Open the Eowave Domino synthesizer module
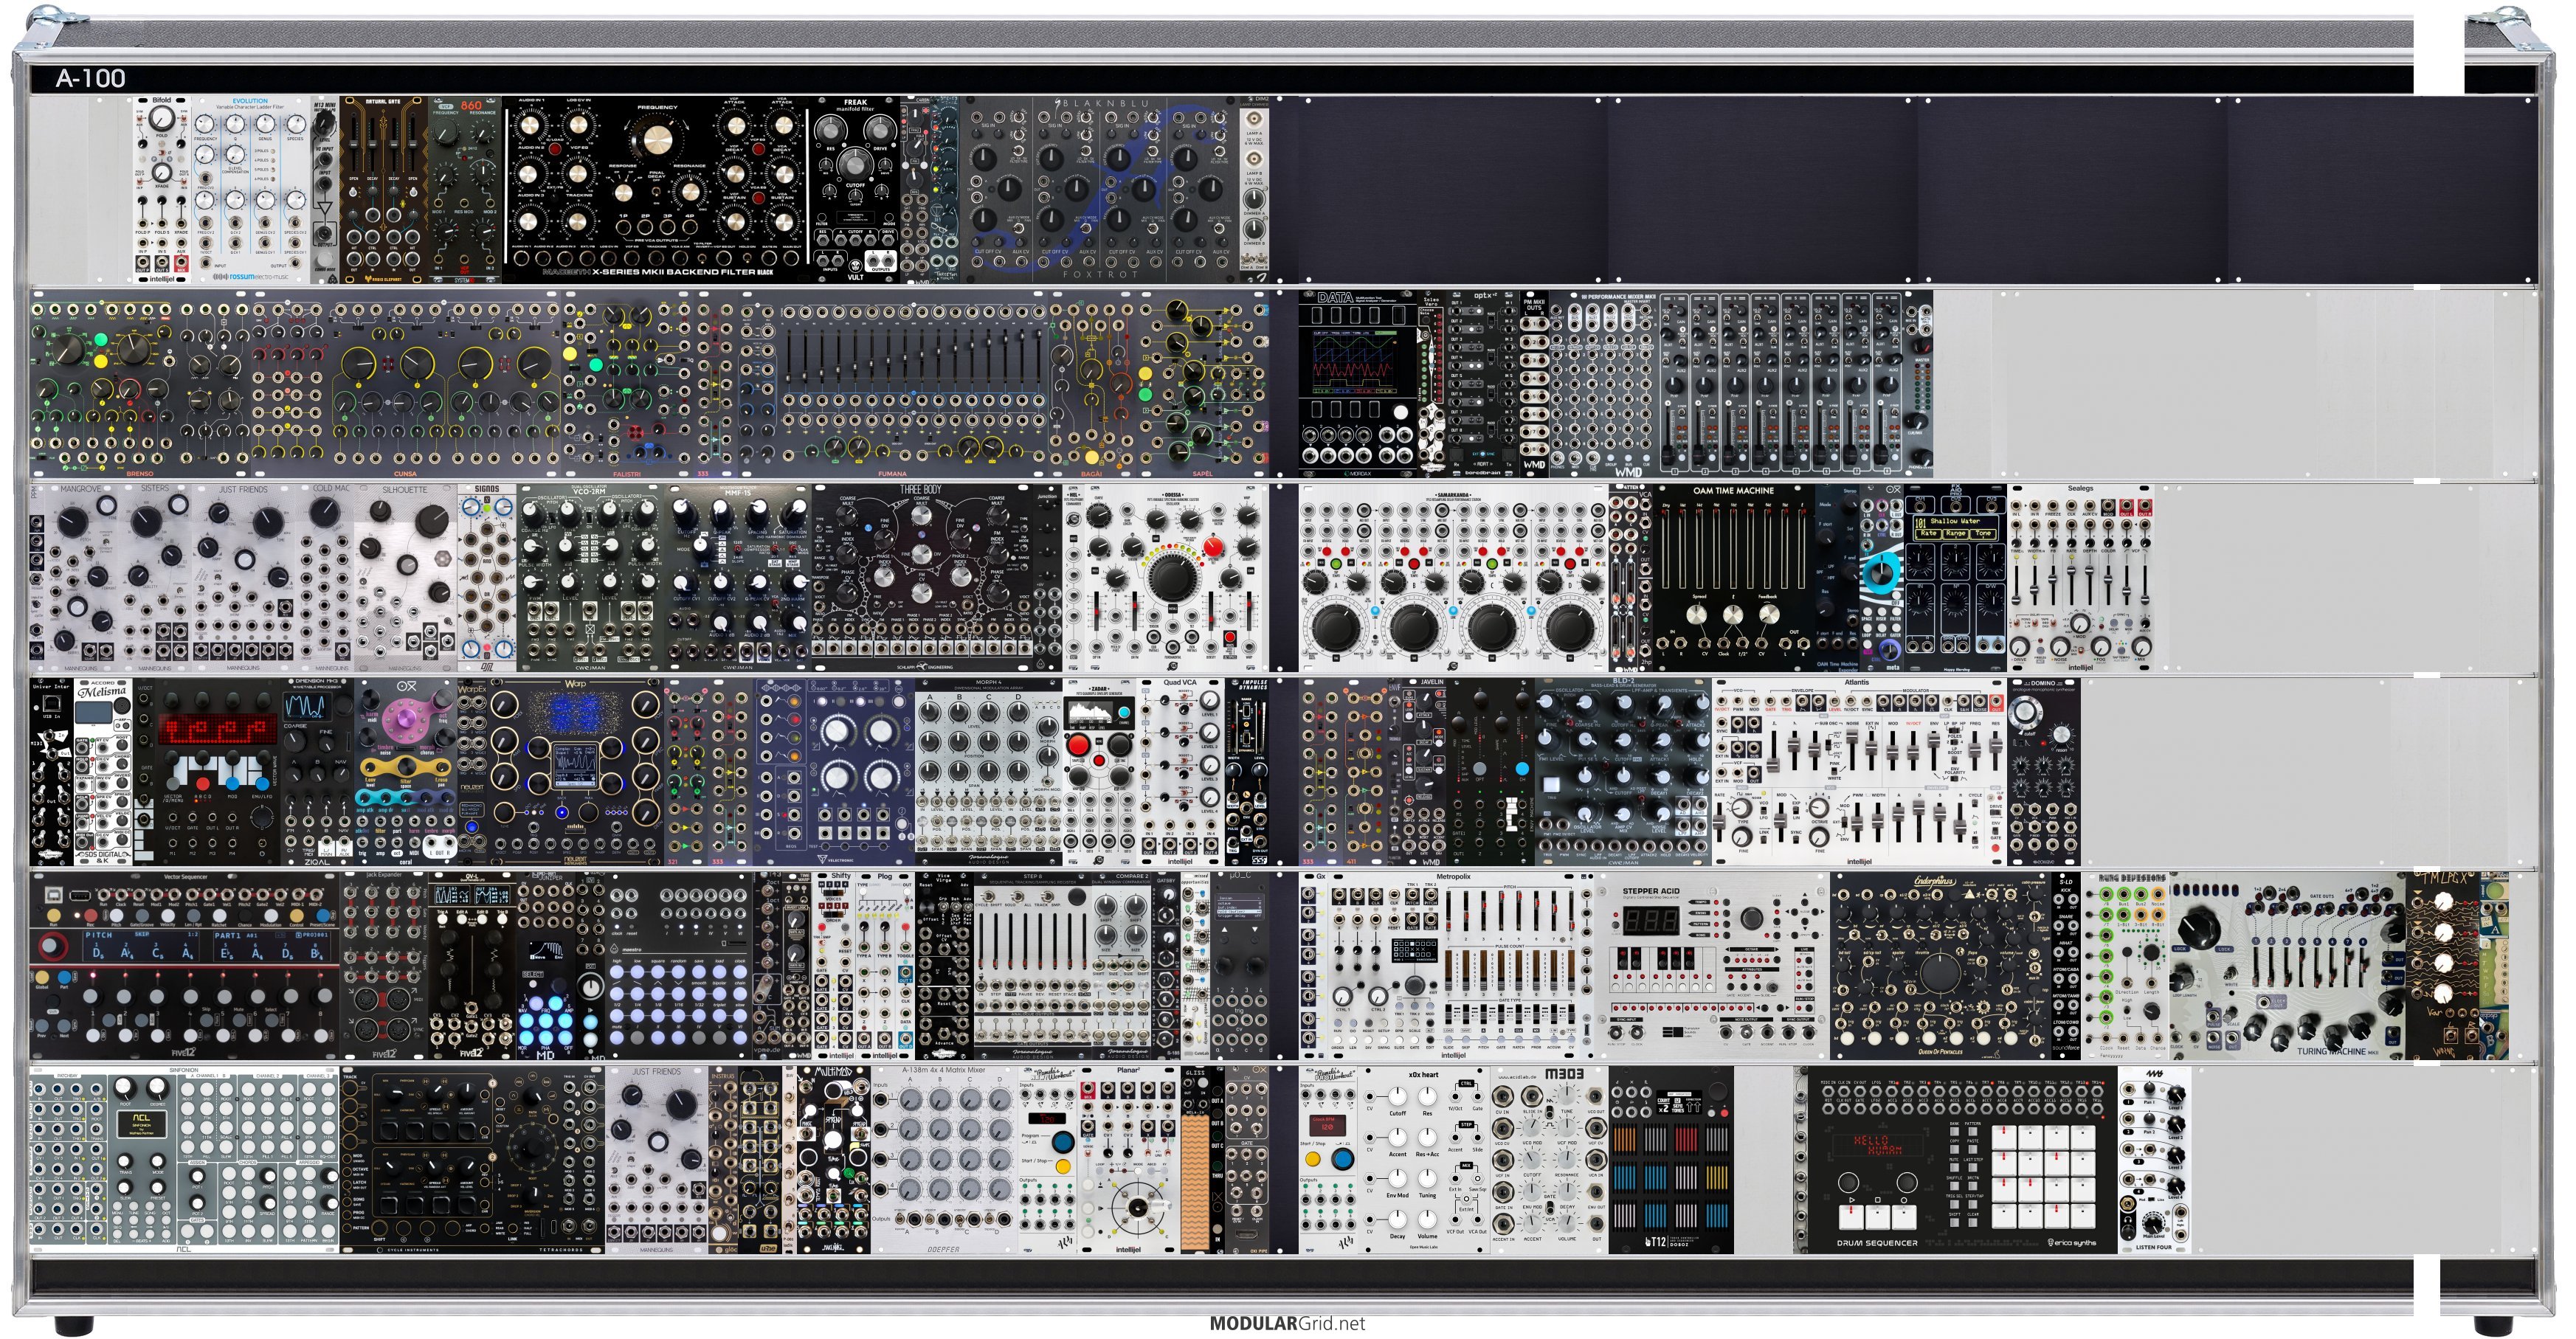Image resolution: width=2576 pixels, height=1339 pixels. pos(2044,773)
